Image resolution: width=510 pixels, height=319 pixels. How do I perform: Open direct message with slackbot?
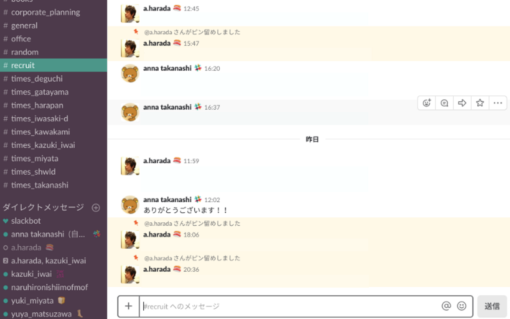click(x=26, y=221)
